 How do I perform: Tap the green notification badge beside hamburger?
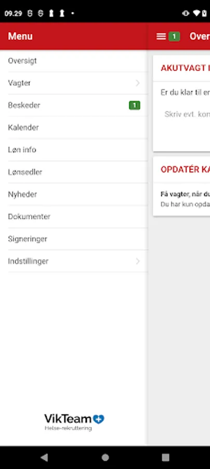click(x=174, y=36)
